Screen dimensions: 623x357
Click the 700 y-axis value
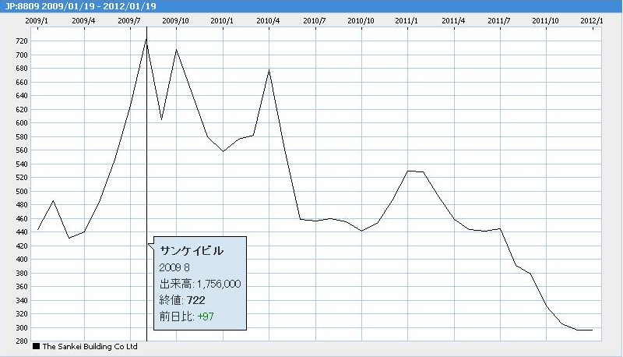tap(22, 55)
